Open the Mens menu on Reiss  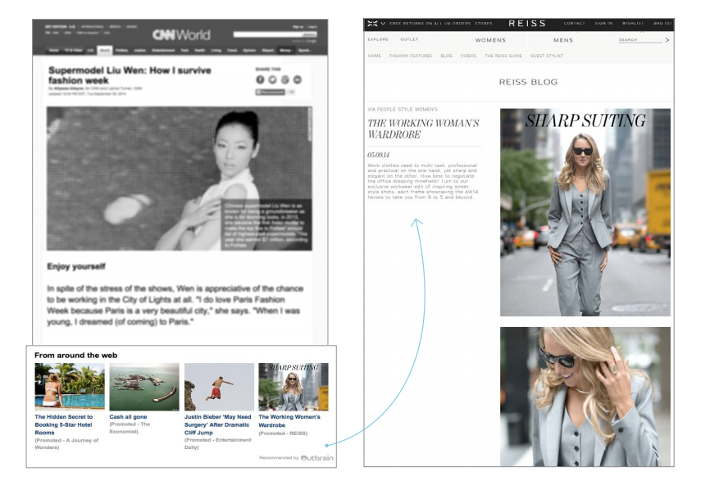pos(563,40)
